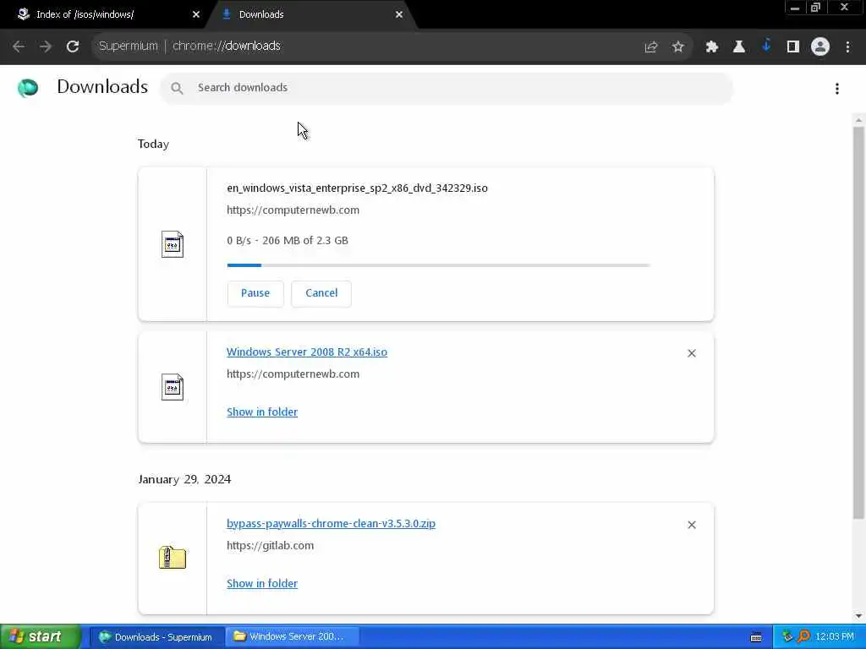The width and height of the screenshot is (866, 649).
Task: Open the Windows start menu
Action: pyautogui.click(x=41, y=637)
